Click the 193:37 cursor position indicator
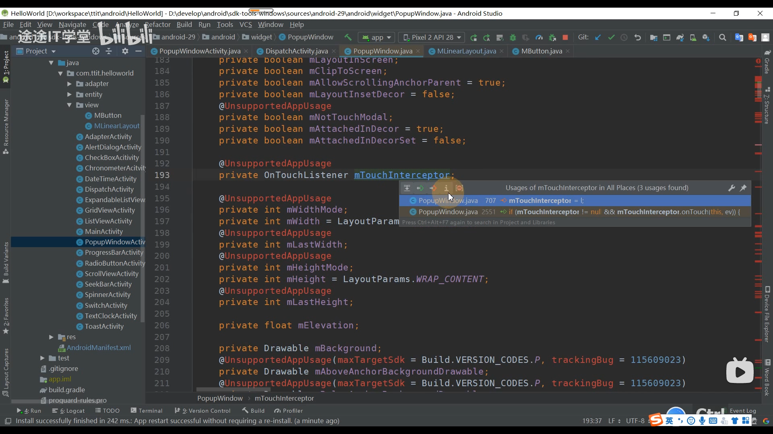The height and width of the screenshot is (434, 773). point(592,421)
